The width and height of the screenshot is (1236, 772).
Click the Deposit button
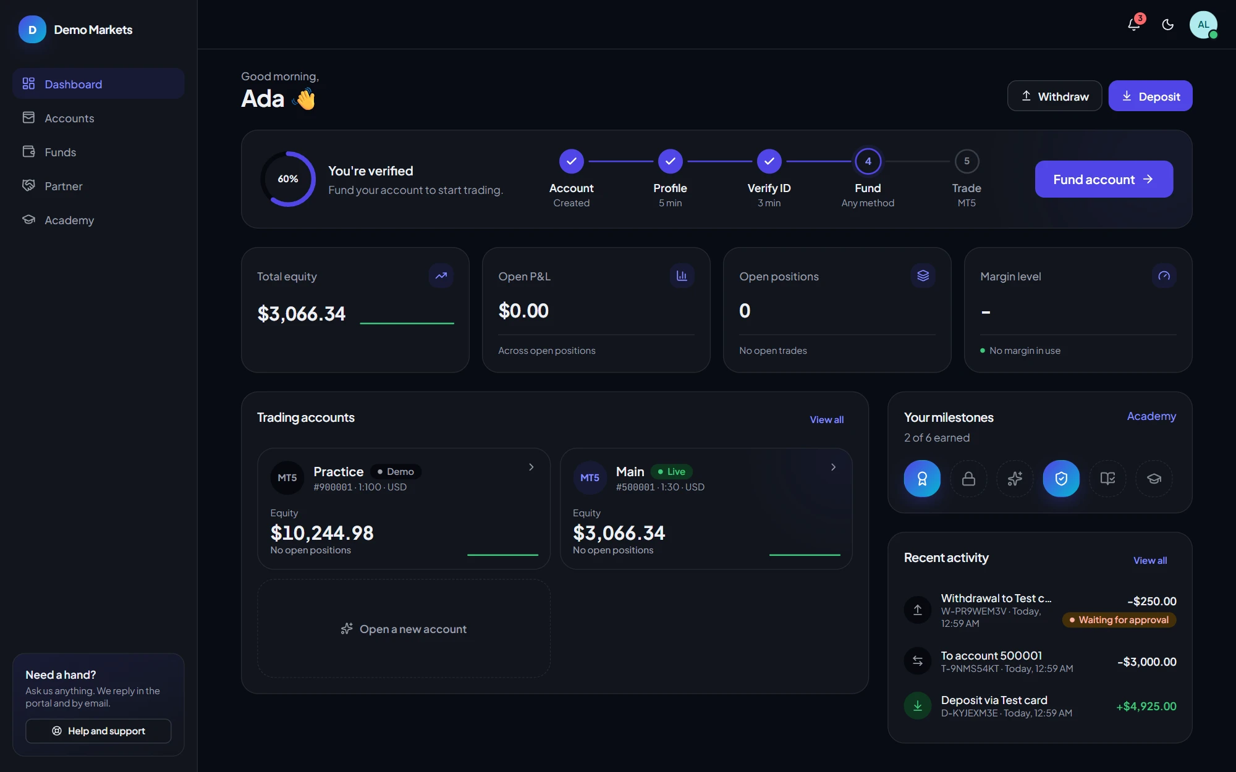(x=1150, y=96)
